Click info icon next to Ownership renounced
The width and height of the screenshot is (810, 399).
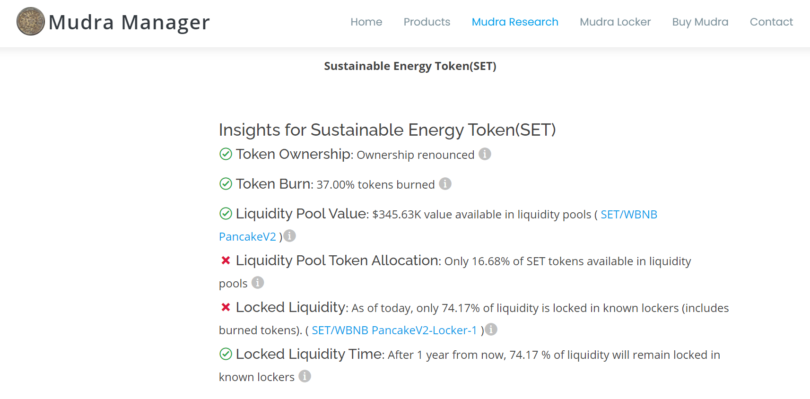click(x=485, y=154)
